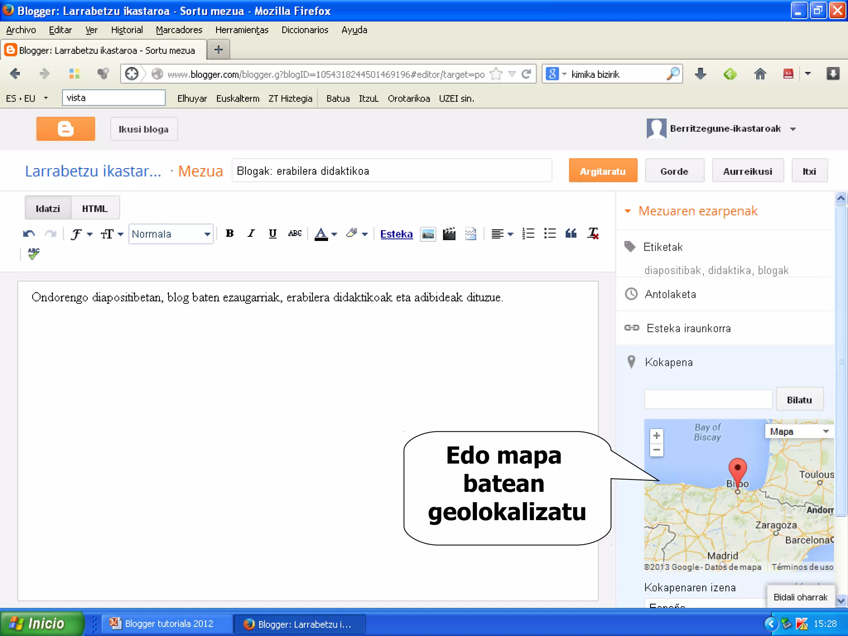
Task: Open the Editar menu
Action: click(60, 30)
